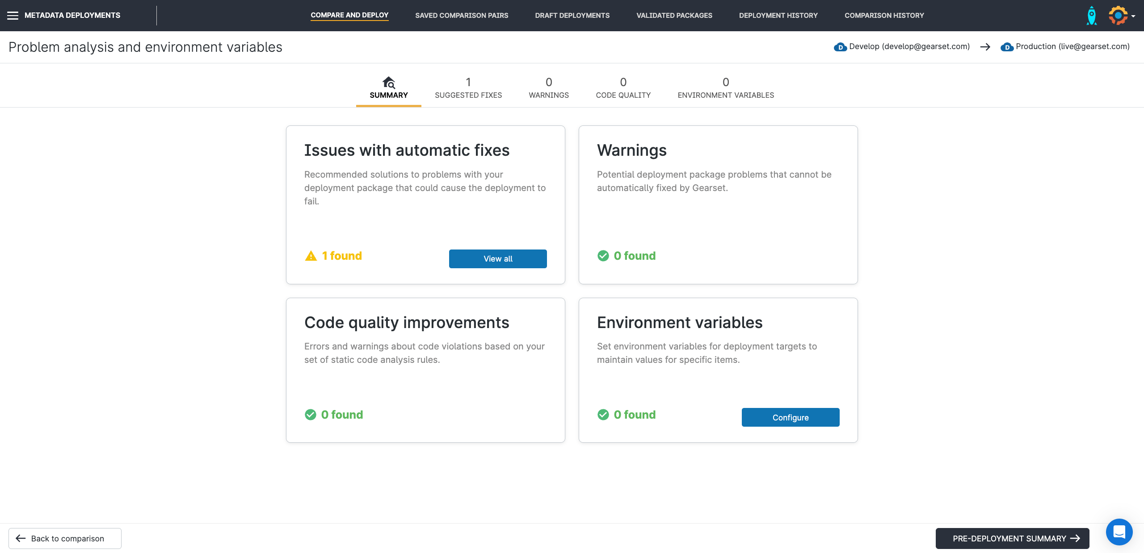Click green check in Environment variables card

pyautogui.click(x=603, y=415)
